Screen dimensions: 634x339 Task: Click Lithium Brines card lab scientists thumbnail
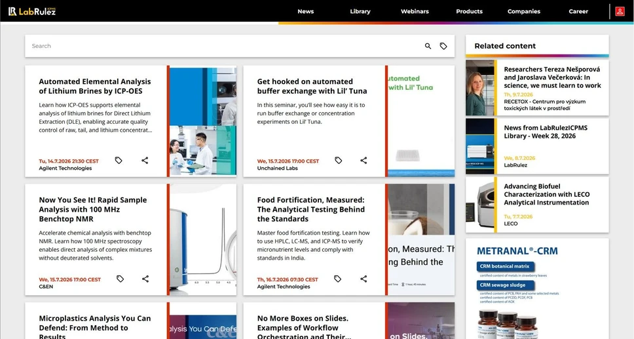(203, 121)
